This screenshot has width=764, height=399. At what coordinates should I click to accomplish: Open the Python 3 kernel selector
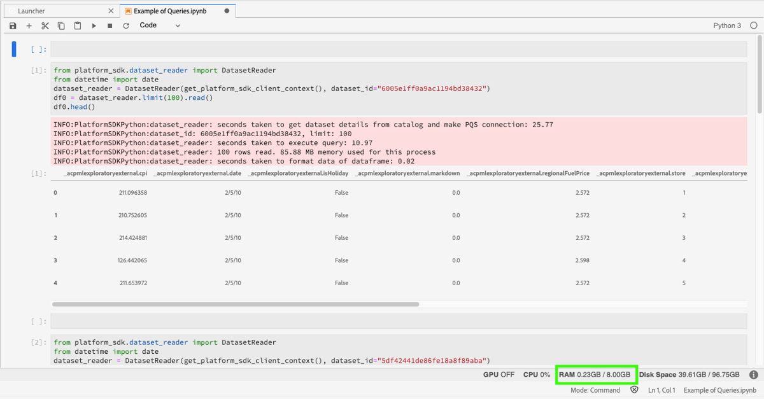[x=727, y=25]
